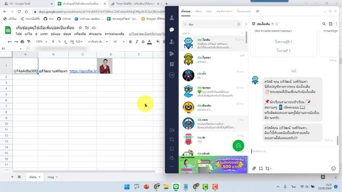Open the แก้ไข menu in Sheets
This screenshot has height=192, width=342.
(x=28, y=34)
